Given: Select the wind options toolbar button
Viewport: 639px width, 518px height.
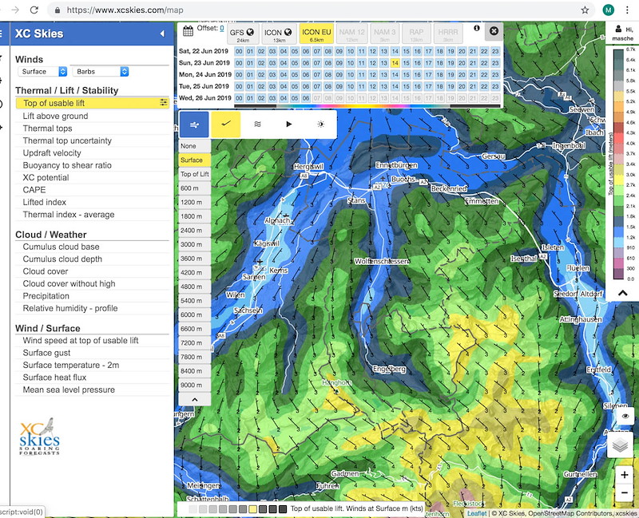Looking at the screenshot, I should 194,125.
